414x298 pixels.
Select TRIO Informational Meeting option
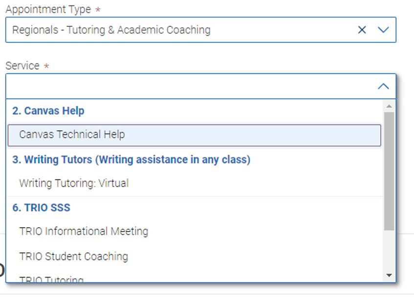click(84, 231)
